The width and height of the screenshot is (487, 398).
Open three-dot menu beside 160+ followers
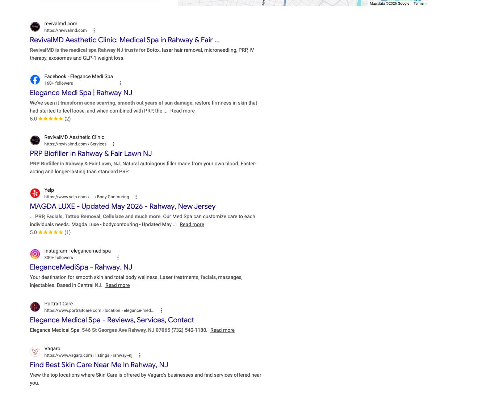pos(120,83)
